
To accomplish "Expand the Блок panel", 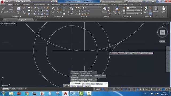I will click(107, 17).
